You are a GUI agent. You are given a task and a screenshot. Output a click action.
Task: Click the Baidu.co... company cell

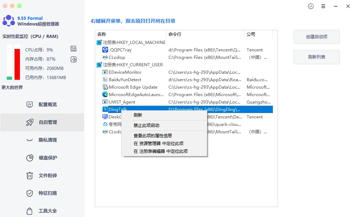coord(257,79)
